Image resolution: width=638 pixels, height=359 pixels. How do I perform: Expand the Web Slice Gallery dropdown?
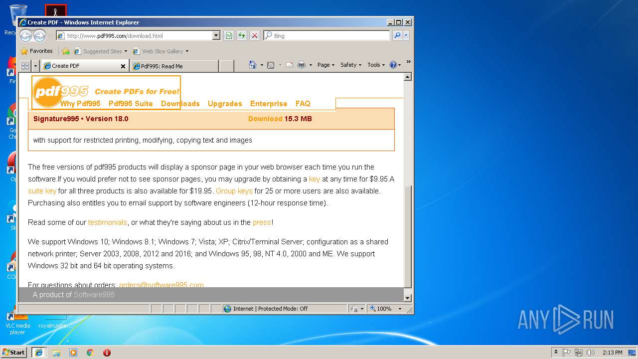pyautogui.click(x=187, y=51)
